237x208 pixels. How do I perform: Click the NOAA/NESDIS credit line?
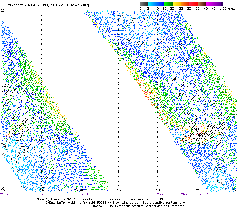coord(138,206)
